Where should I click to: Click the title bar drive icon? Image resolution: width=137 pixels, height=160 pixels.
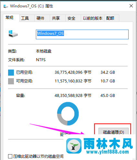[x=5, y=6]
